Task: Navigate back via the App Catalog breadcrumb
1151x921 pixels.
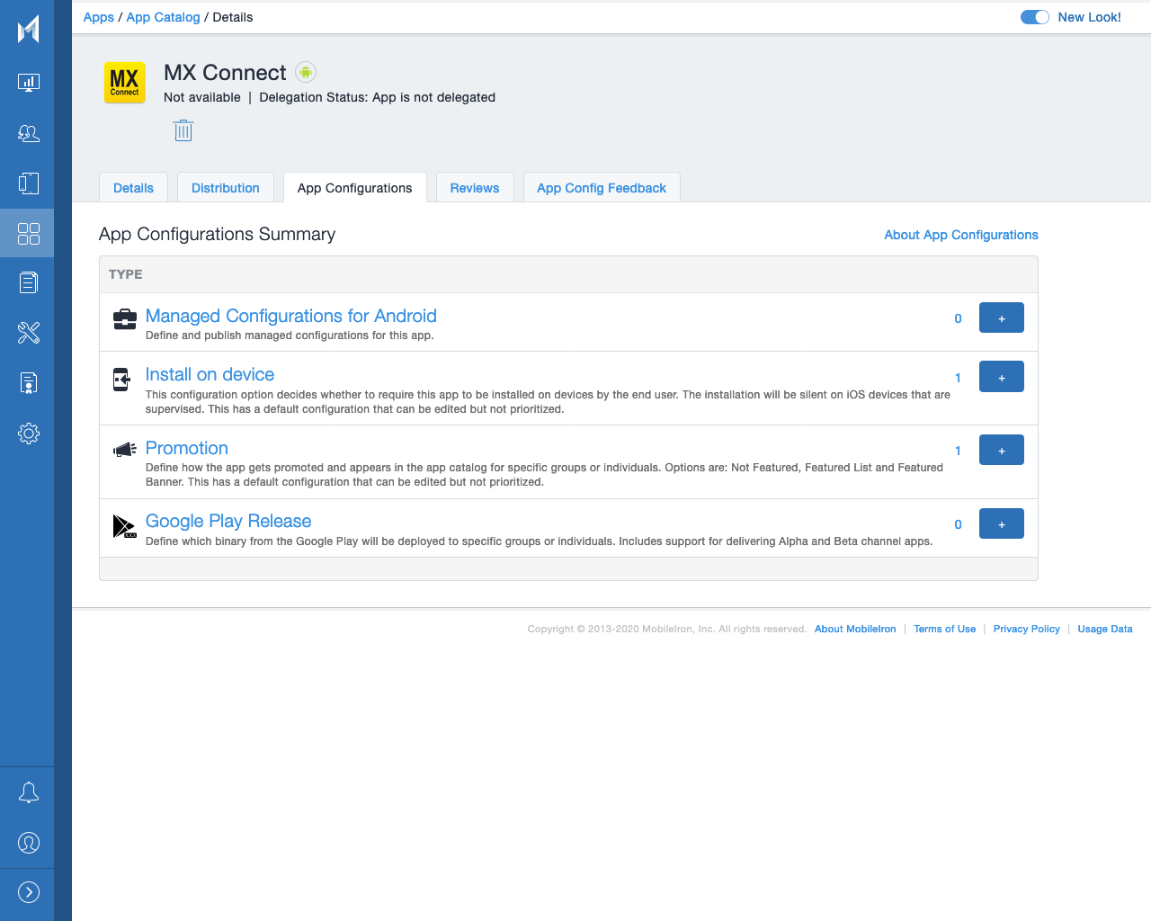Action: point(163,16)
